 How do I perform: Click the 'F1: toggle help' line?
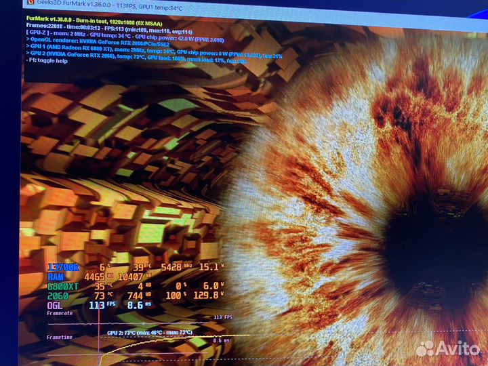click(47, 60)
